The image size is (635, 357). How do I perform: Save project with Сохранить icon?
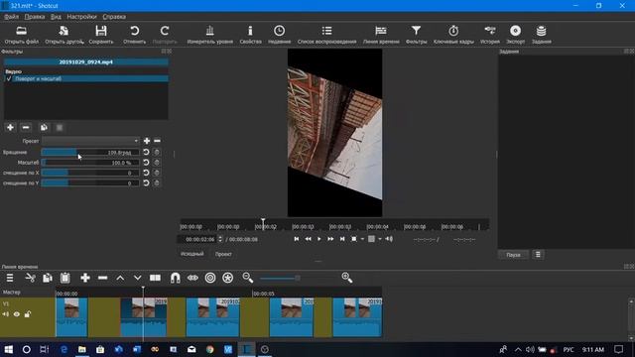coord(101,35)
